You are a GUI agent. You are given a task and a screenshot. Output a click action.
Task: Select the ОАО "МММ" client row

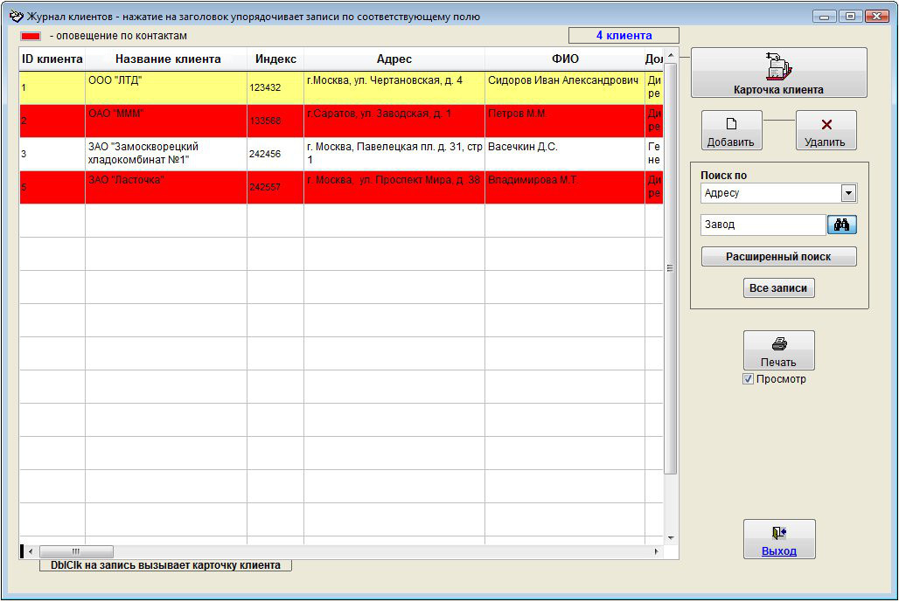coord(166,121)
